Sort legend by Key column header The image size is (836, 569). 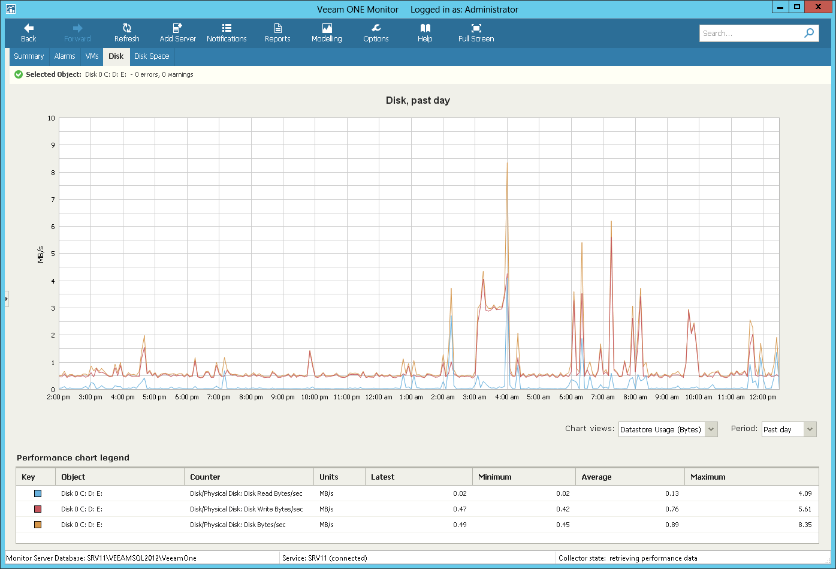(x=35, y=477)
